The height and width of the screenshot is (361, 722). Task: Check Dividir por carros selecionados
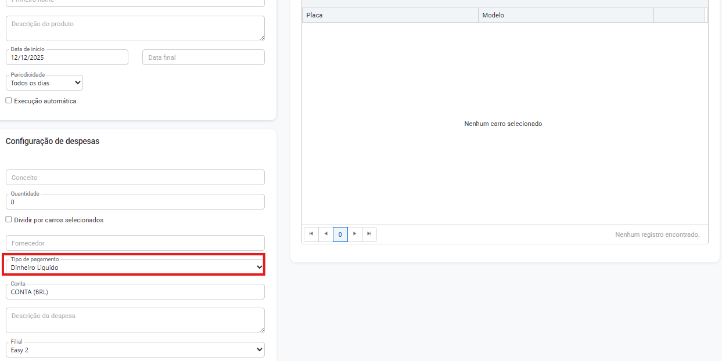pyautogui.click(x=9, y=219)
